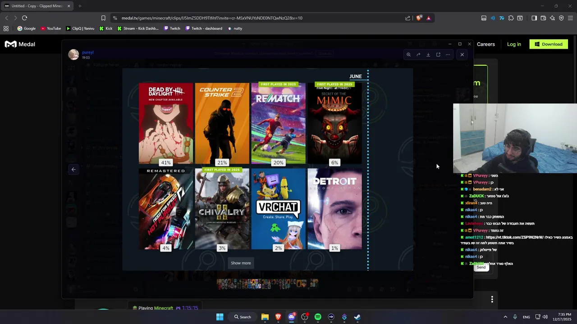Click the 7TV extension icon

(502, 18)
